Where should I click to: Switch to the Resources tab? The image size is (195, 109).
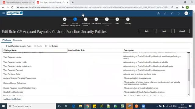click(18, 40)
